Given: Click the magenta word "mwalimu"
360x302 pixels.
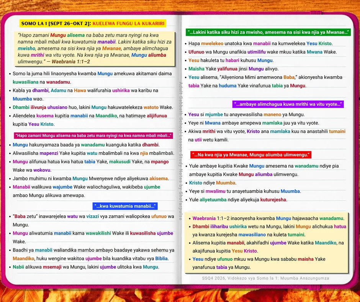Looking at the screenshot, I should pos(215,192).
